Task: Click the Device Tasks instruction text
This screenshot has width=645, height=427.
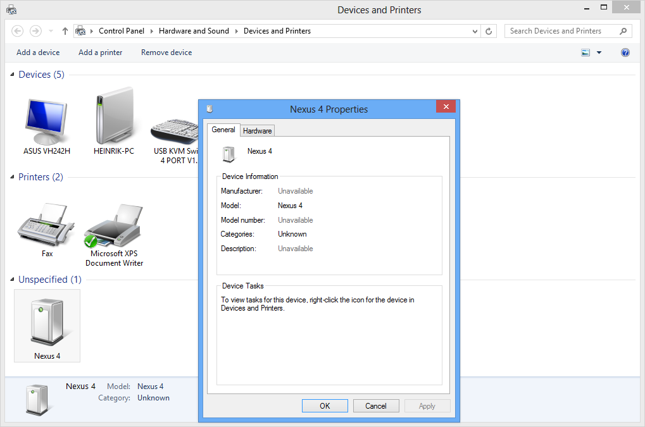Action: click(318, 304)
